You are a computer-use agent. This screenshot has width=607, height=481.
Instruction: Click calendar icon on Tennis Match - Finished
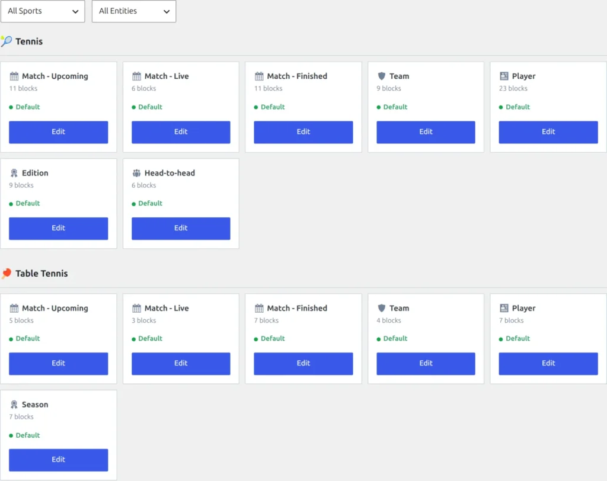(259, 76)
